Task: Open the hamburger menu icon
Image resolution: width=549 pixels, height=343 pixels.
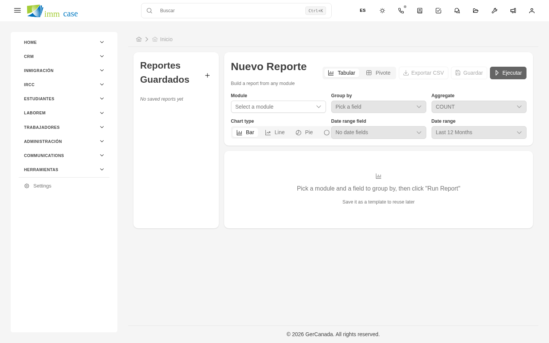Action: 17,11
